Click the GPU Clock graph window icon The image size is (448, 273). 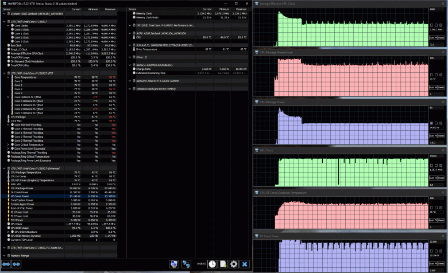[x=257, y=150]
